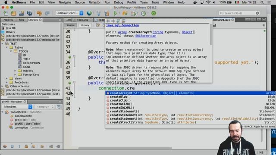The image size is (276, 155).
Task: Click the Clean and Build icon
Action: (107, 13)
